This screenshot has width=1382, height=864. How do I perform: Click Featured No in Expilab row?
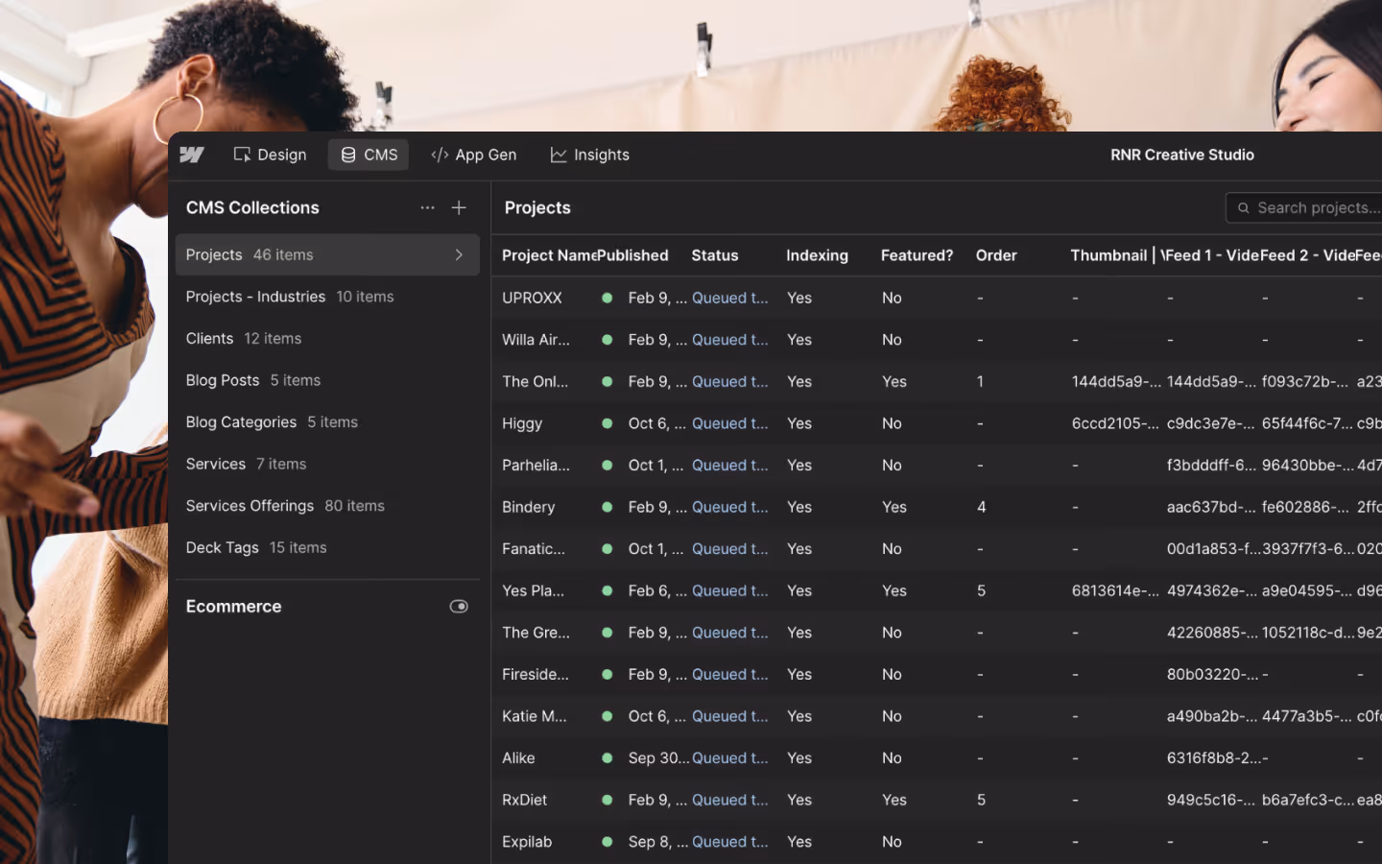[892, 842]
